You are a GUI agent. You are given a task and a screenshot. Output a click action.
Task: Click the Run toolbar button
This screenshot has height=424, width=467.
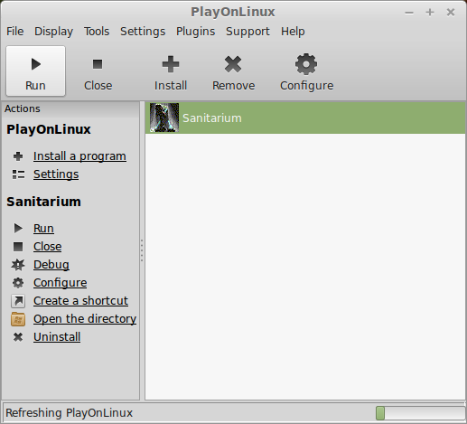point(35,71)
